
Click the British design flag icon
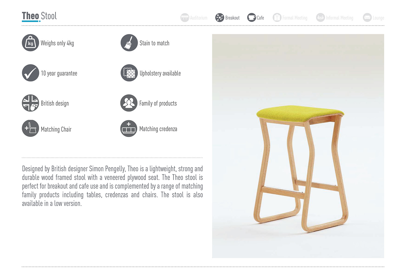coord(30,103)
